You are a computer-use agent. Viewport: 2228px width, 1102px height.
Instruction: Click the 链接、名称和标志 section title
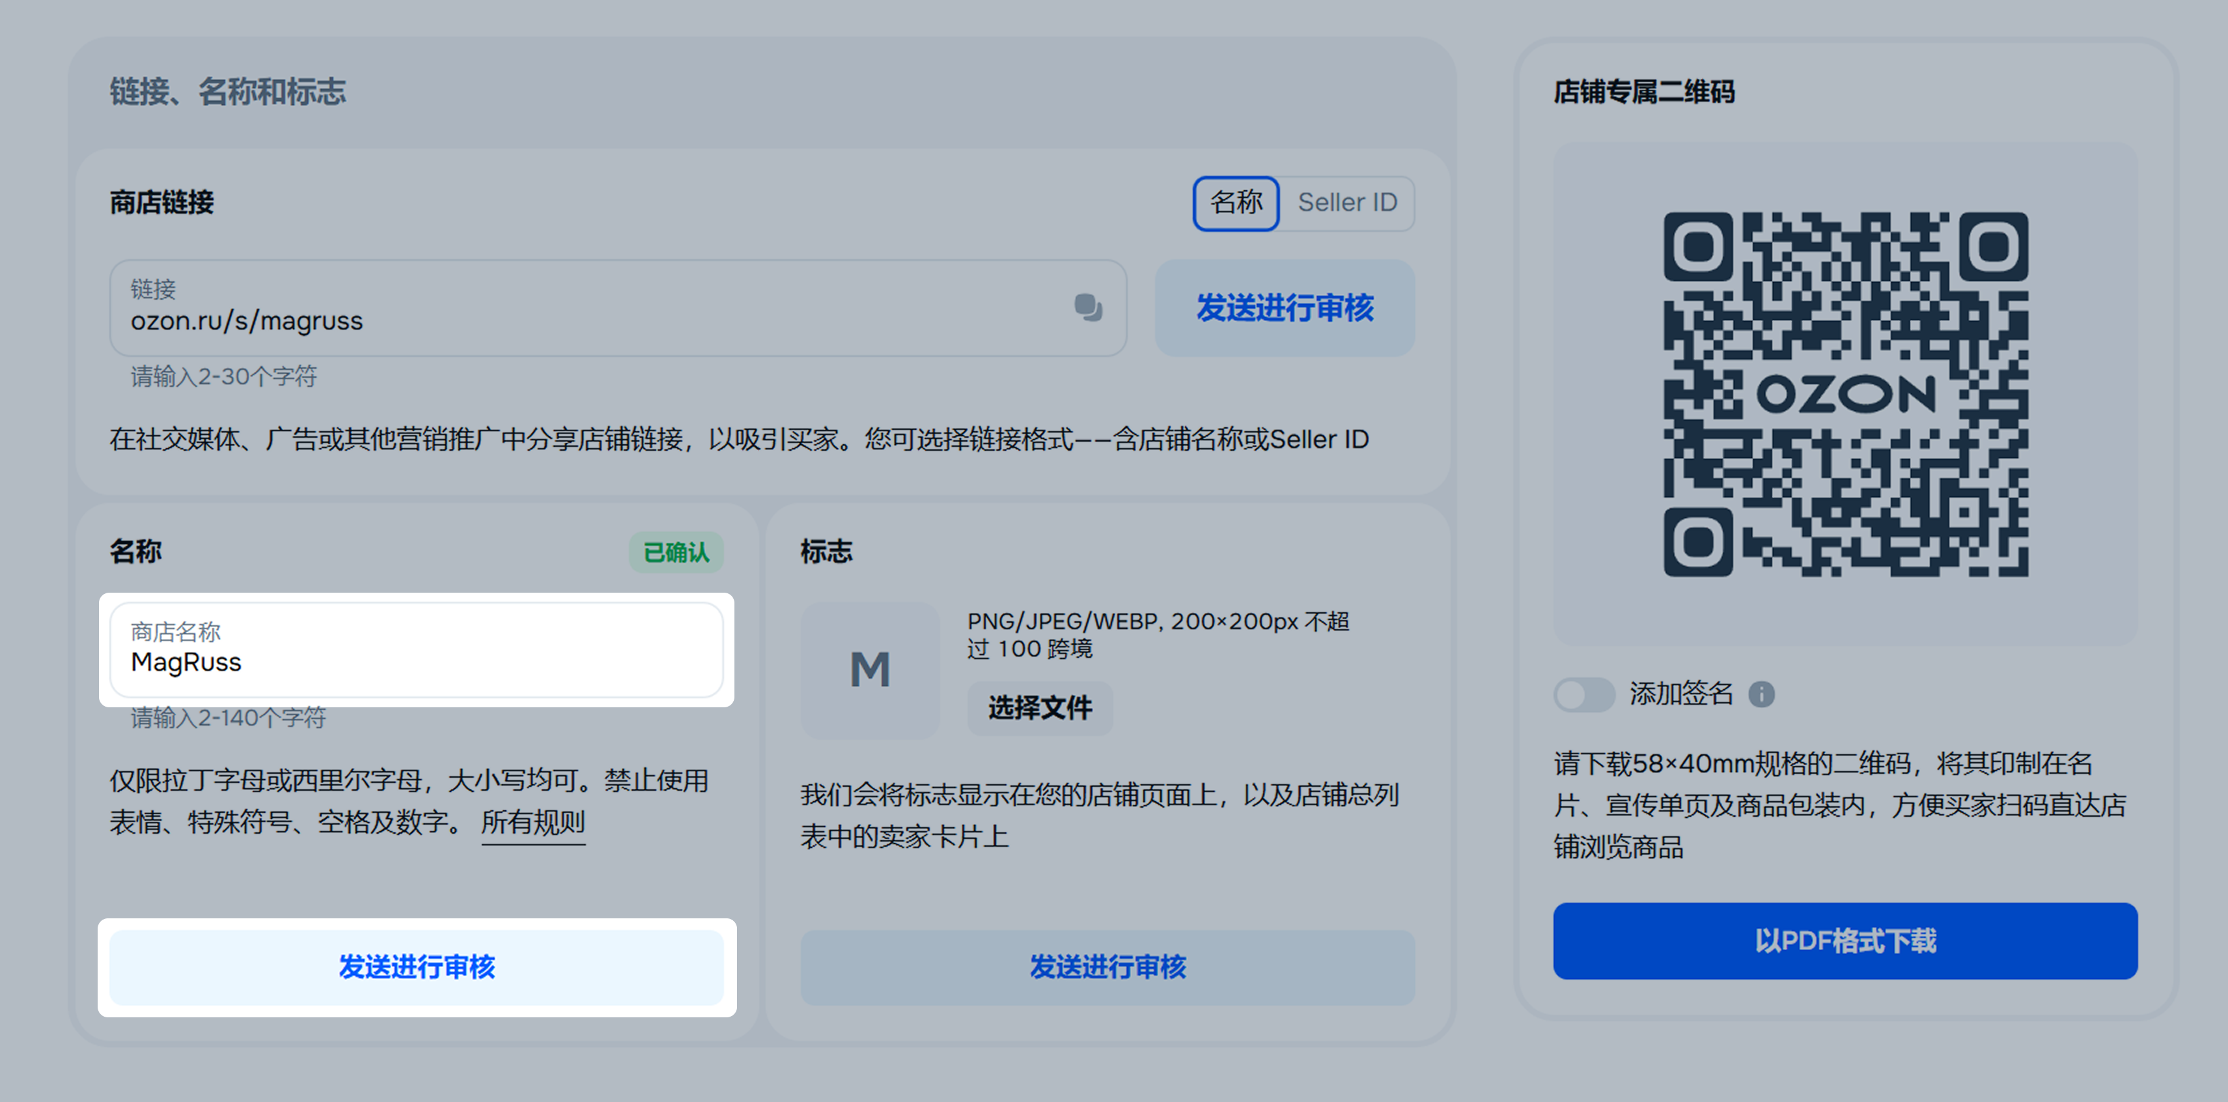[227, 92]
